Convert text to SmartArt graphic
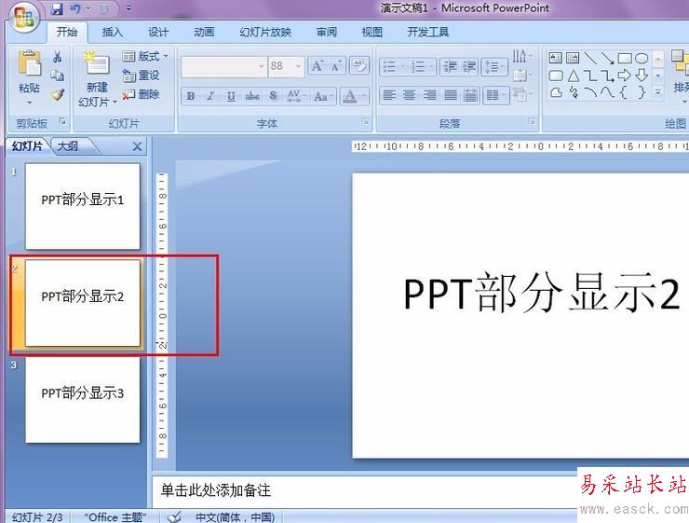Image resolution: width=689 pixels, height=523 pixels. (522, 94)
